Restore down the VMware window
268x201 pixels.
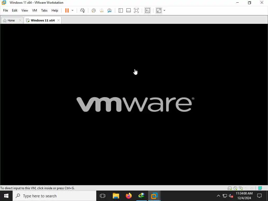[249, 3]
